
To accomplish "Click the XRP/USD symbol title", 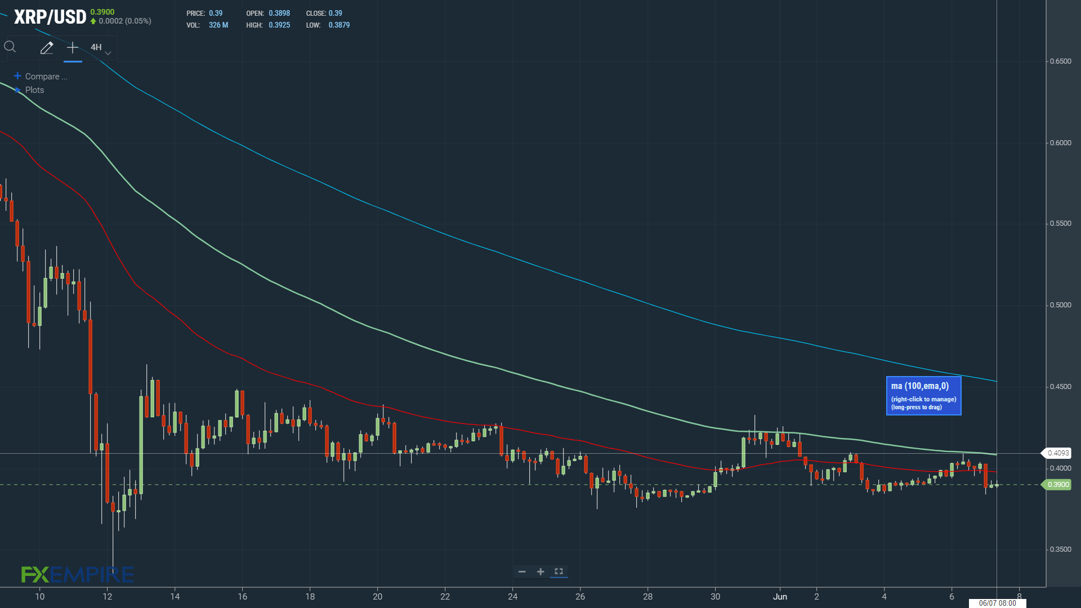I will (x=50, y=17).
